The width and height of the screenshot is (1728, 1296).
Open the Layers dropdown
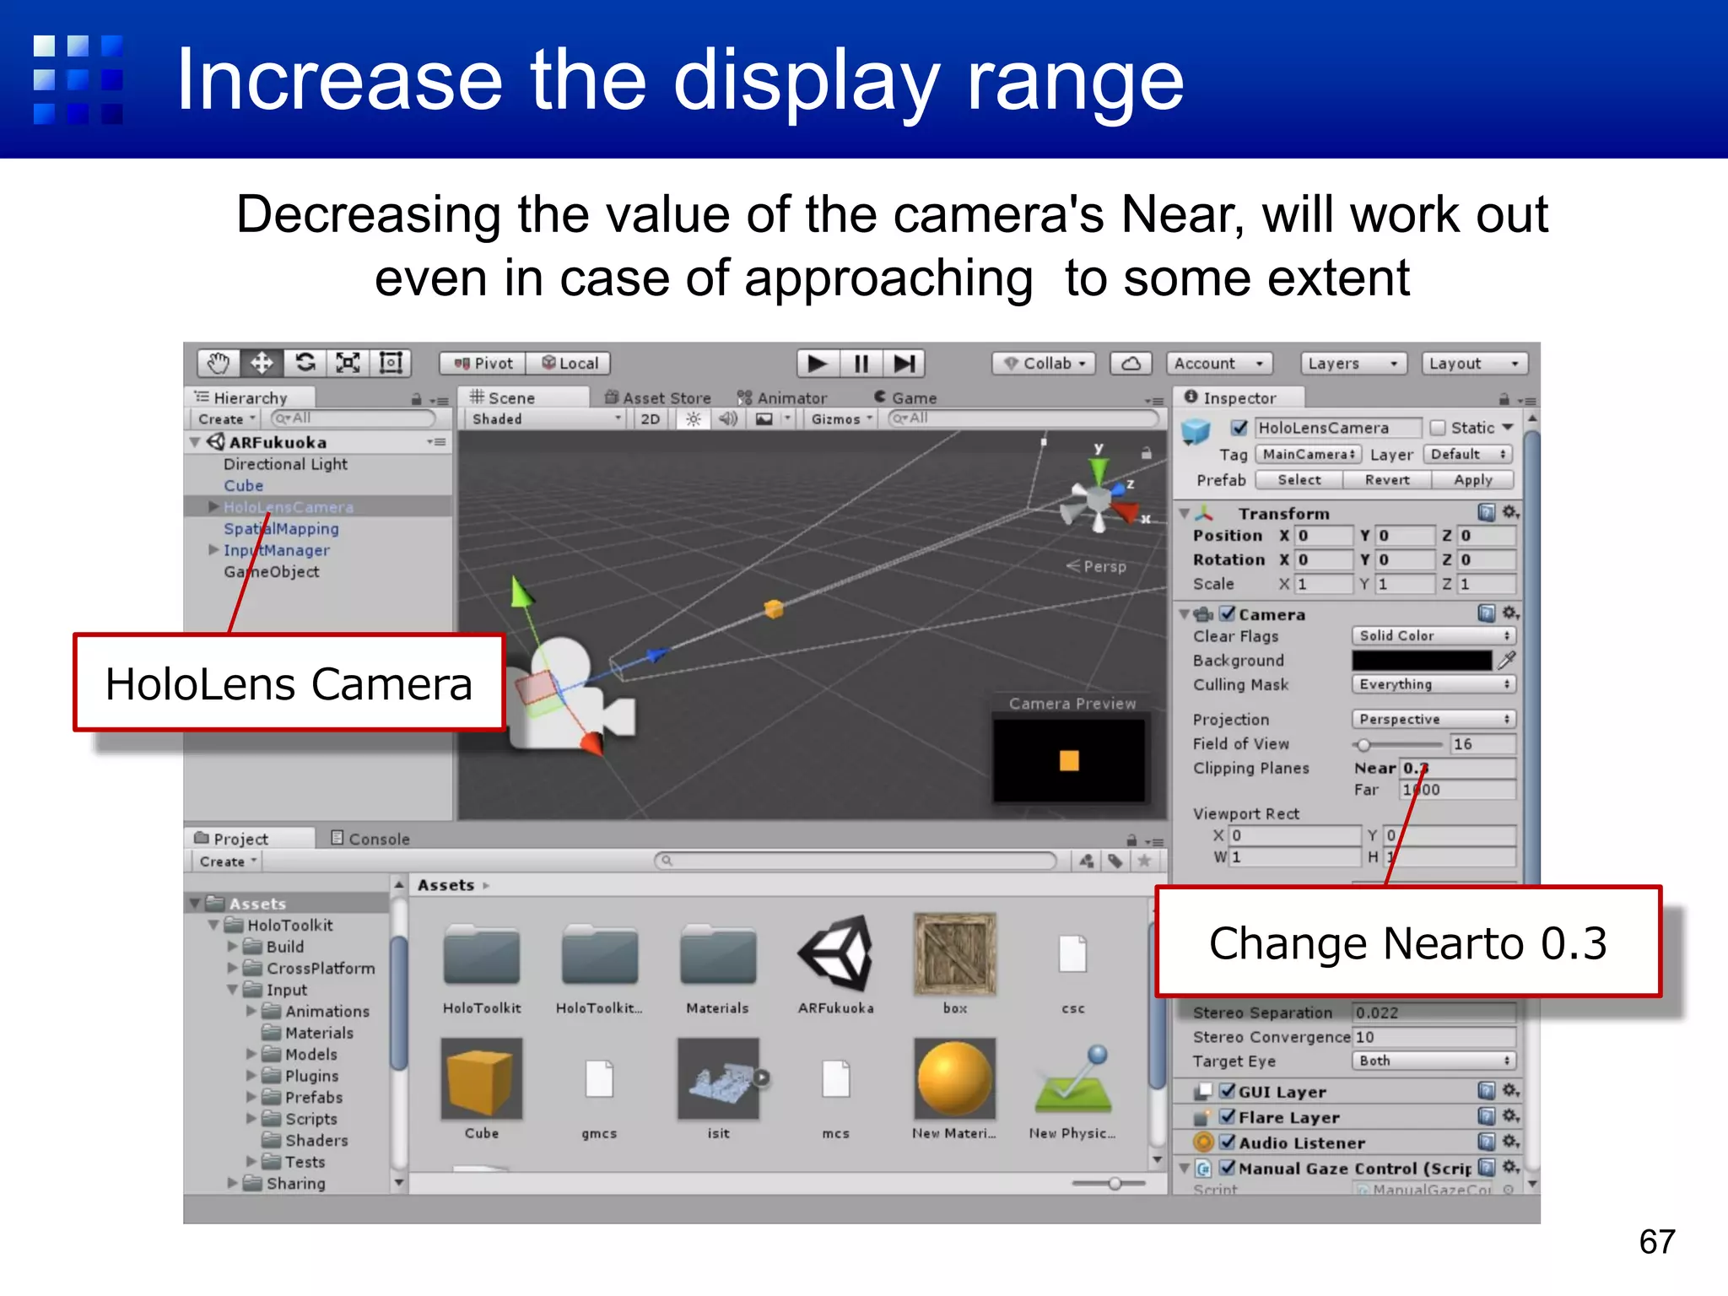(1353, 364)
